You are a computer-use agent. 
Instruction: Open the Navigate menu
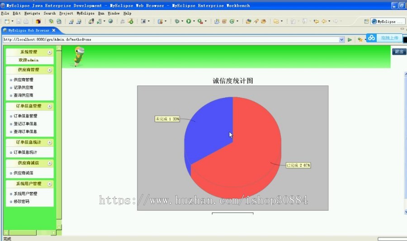[32, 13]
